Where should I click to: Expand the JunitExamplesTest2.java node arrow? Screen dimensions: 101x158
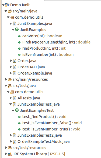coord(11,135)
